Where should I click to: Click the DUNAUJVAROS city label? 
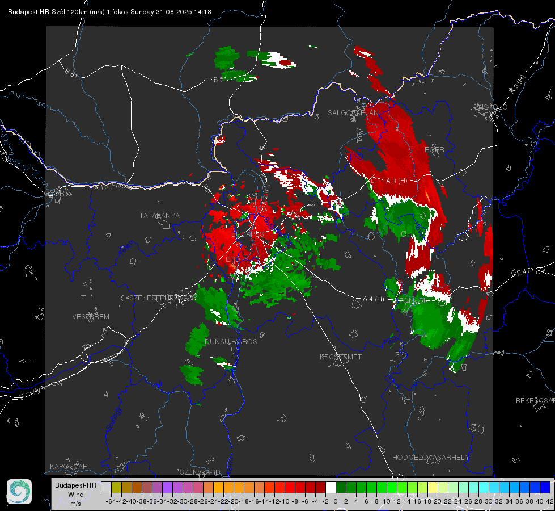231,341
